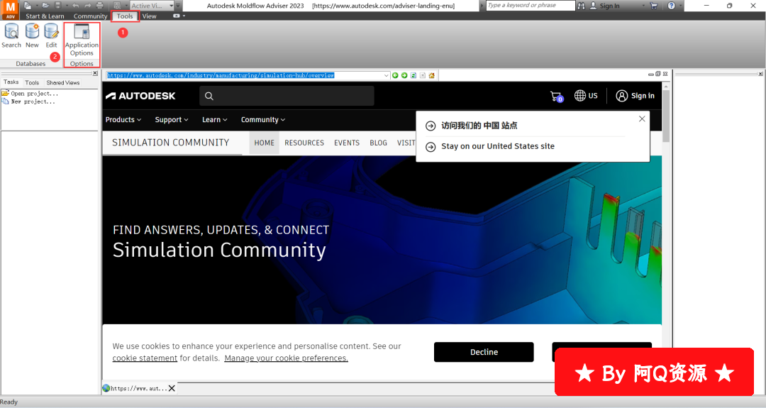The image size is (766, 408).
Task: Click the Help question mark icon
Action: point(671,6)
